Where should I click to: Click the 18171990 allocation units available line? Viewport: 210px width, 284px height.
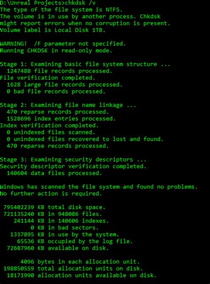(x=82, y=275)
